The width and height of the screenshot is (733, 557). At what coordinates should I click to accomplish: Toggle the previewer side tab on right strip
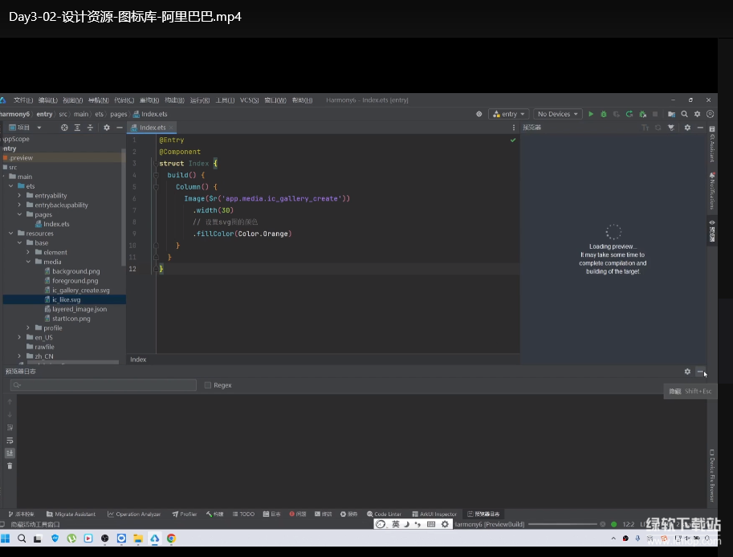point(711,231)
